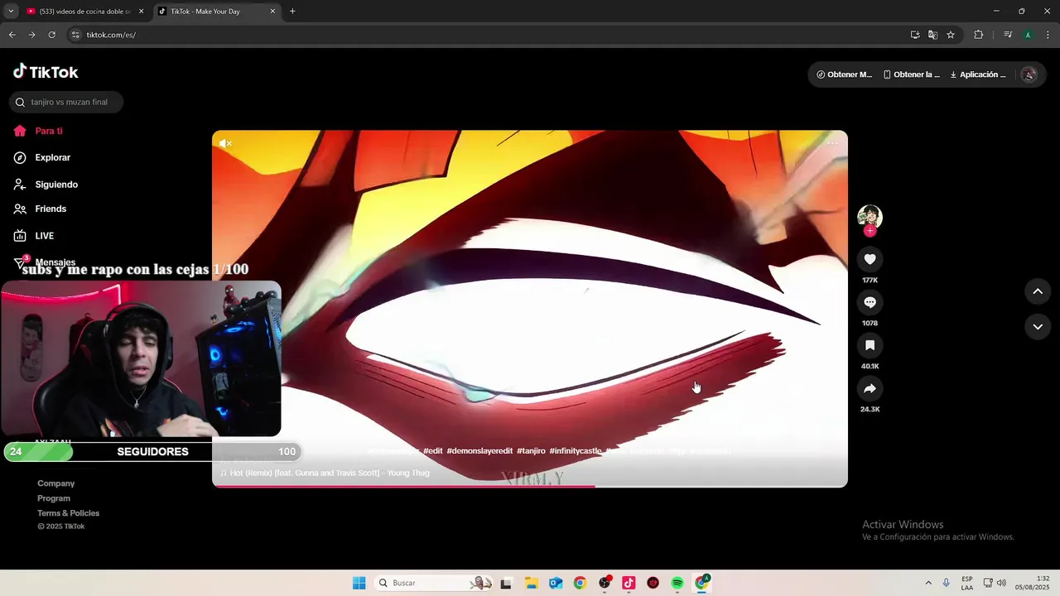
Task: Open a new browser tab
Action: 292,12
